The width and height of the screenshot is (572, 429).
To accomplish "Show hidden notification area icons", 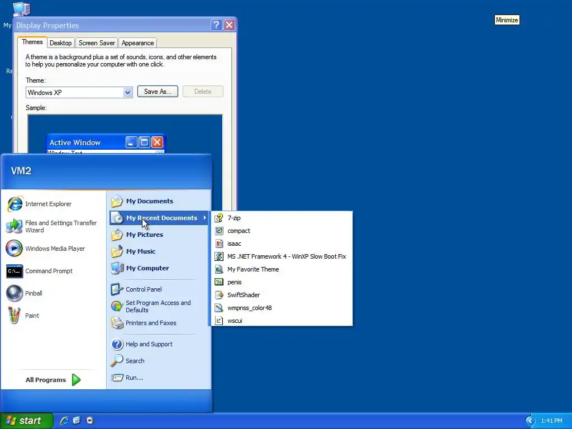I will (530, 421).
